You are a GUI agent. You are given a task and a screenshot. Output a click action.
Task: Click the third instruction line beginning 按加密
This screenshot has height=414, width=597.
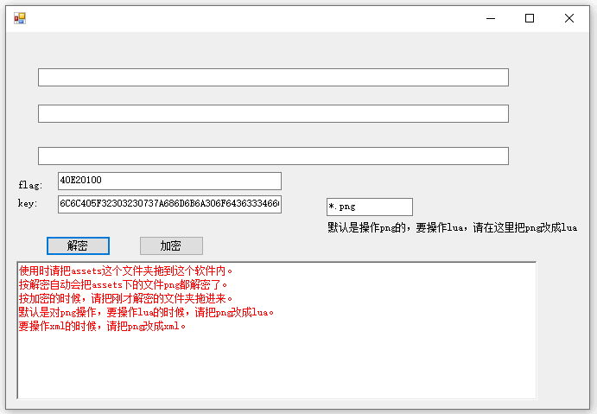[x=126, y=298]
